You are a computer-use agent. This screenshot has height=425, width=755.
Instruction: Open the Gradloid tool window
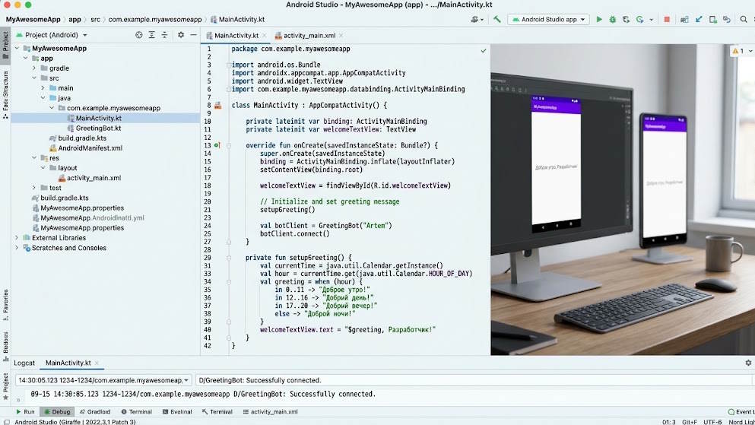(95, 412)
